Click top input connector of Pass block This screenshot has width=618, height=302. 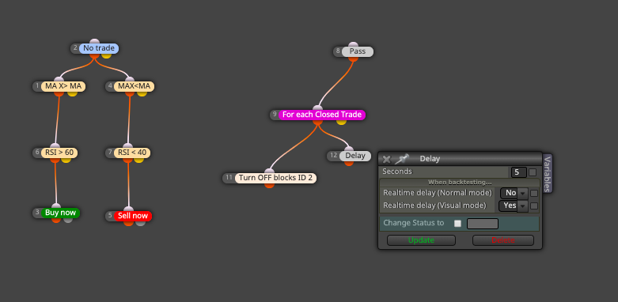(x=353, y=45)
